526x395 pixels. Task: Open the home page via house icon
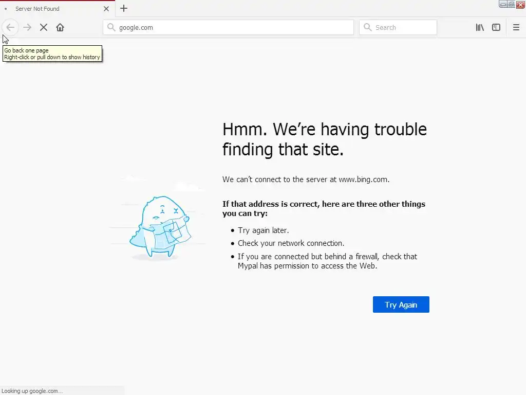pos(60,28)
